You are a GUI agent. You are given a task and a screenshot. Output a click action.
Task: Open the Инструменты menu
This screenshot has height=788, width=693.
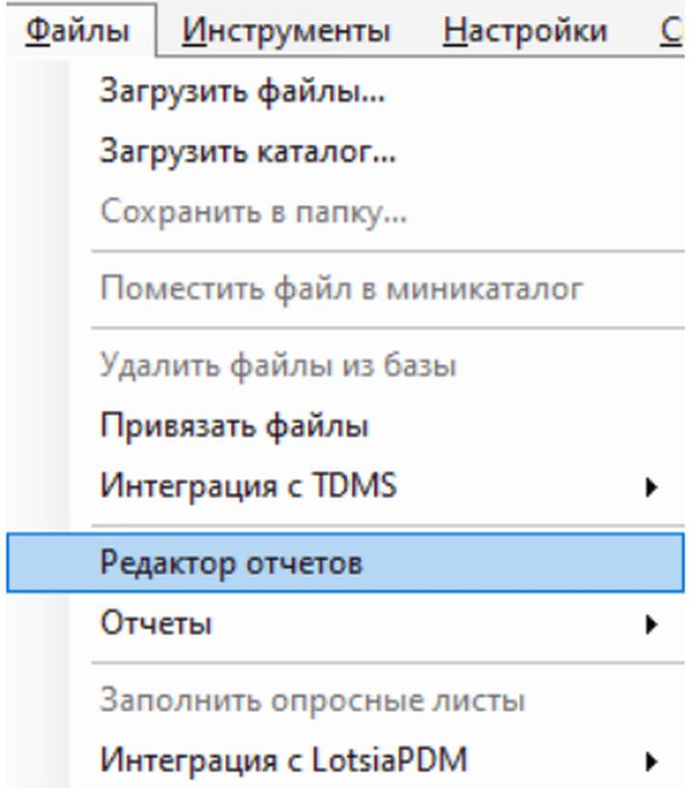click(286, 31)
